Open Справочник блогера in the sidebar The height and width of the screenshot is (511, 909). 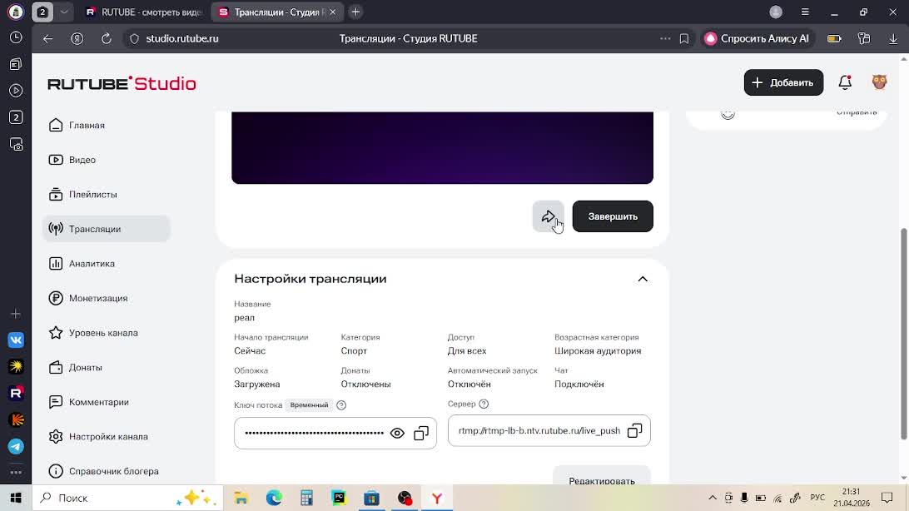tap(106, 471)
